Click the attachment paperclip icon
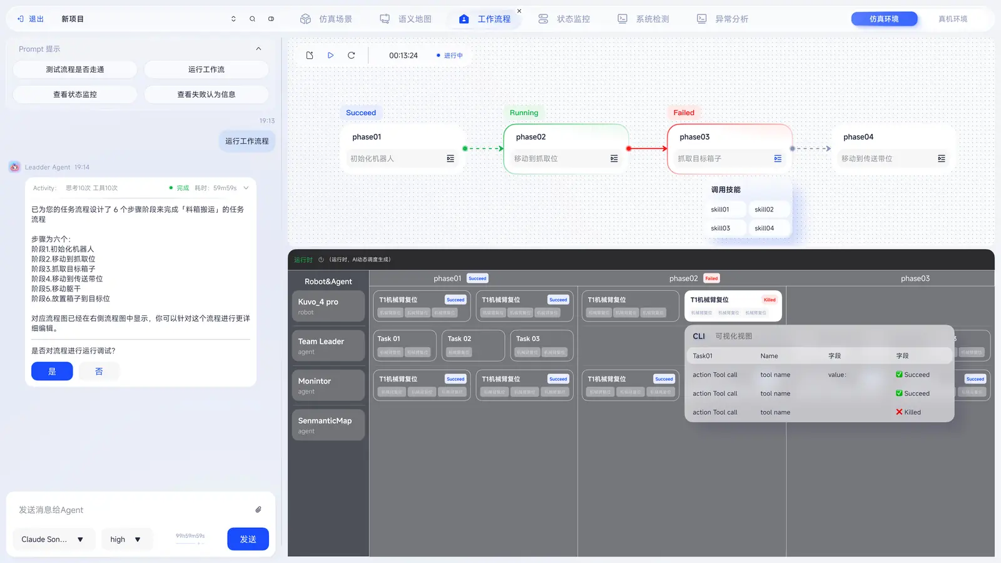Viewport: 1001px width, 563px height. point(258,510)
